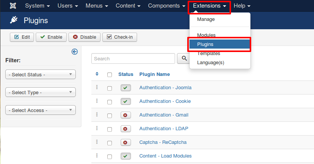The height and width of the screenshot is (164, 314).
Task: Toggle the Captcha - ReCaptcha status icon
Action: click(x=126, y=143)
